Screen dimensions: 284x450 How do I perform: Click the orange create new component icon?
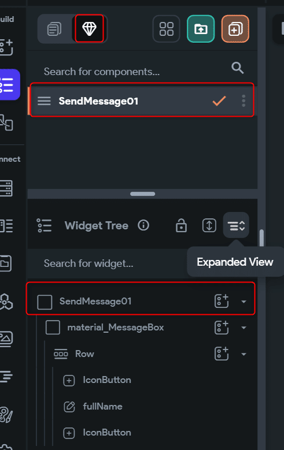[x=235, y=29]
